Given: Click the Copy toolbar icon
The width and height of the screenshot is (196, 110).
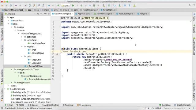Looking at the screenshot, I should pyautogui.click(x=30, y=5).
